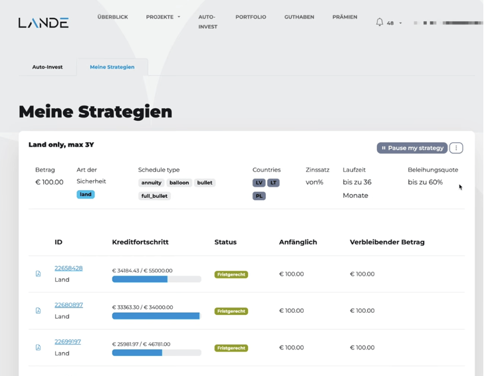Go to Guthaben section
484x376 pixels.
[x=299, y=17]
